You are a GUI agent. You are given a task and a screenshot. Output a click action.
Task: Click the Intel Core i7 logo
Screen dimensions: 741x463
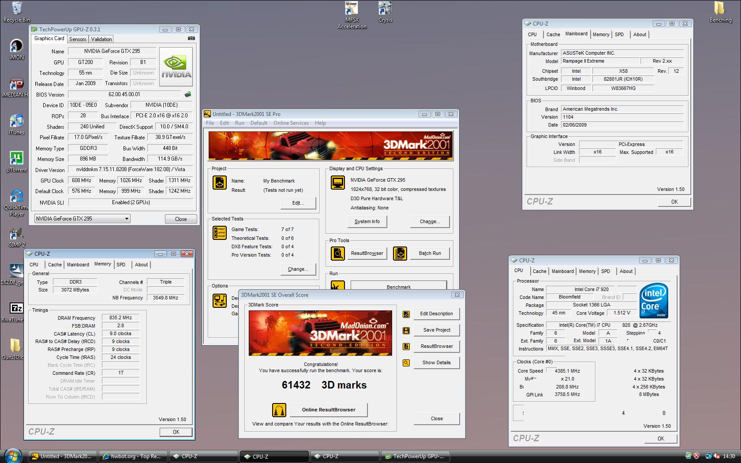tap(654, 300)
